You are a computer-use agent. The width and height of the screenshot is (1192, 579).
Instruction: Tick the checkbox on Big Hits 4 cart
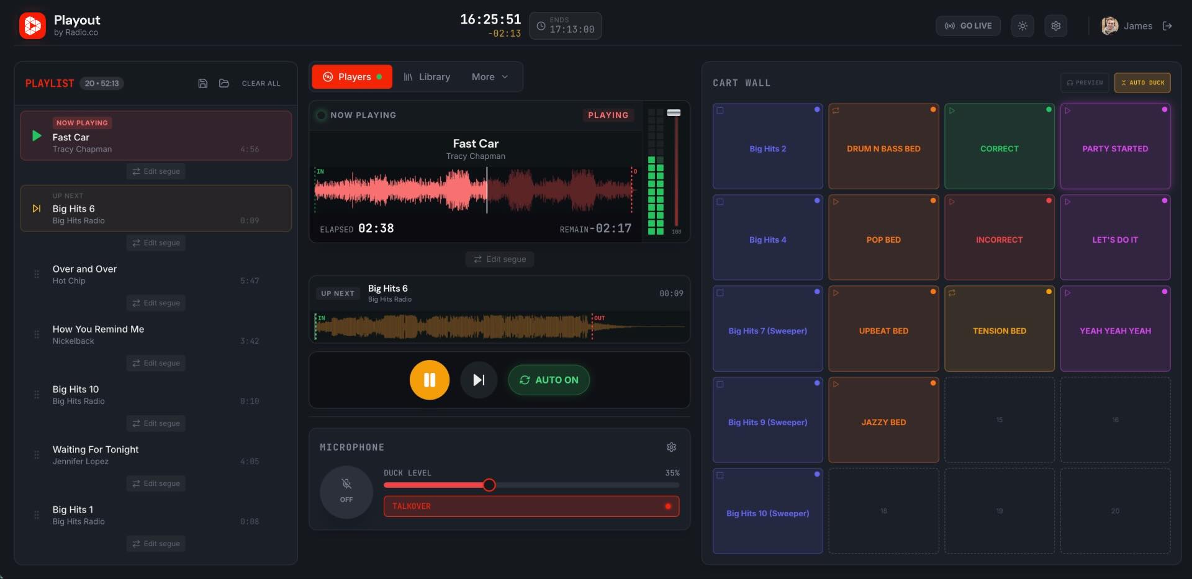point(720,202)
